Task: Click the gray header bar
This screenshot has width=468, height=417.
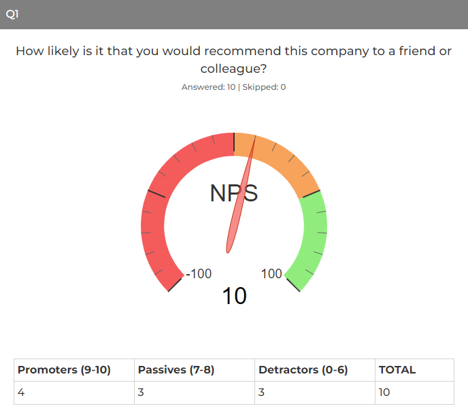Action: click(x=234, y=14)
